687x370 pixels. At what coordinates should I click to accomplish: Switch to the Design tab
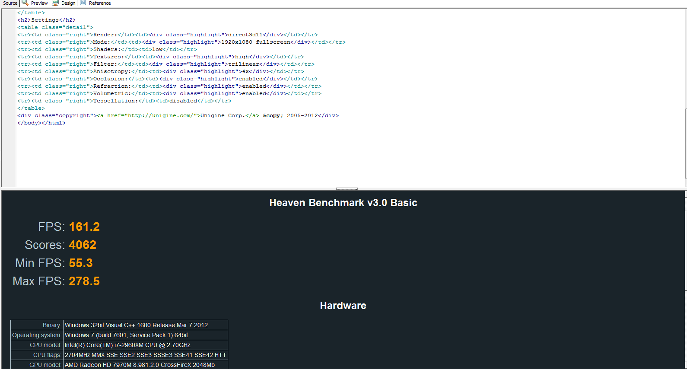(68, 3)
